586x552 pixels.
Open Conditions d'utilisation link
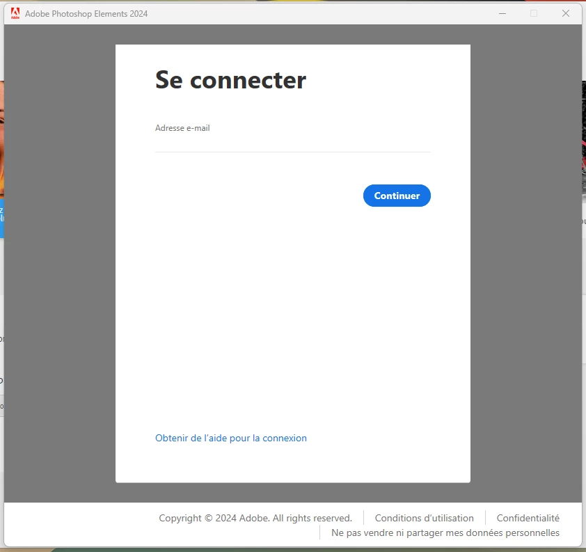point(424,518)
